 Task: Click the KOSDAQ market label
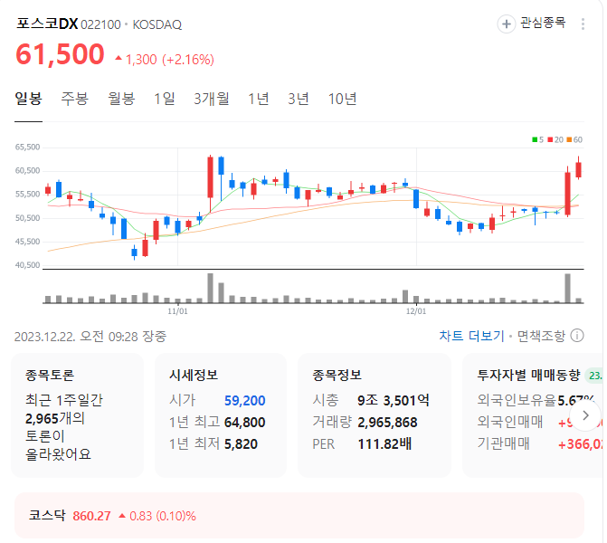(x=157, y=24)
